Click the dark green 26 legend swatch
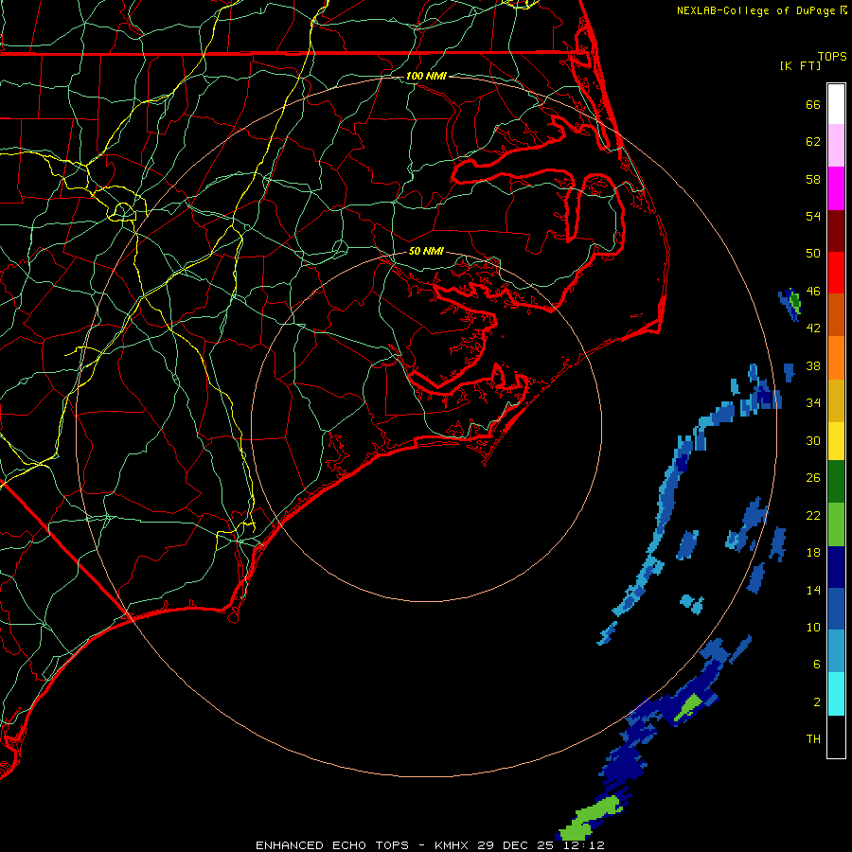Viewport: 852px width, 852px height. tap(836, 482)
